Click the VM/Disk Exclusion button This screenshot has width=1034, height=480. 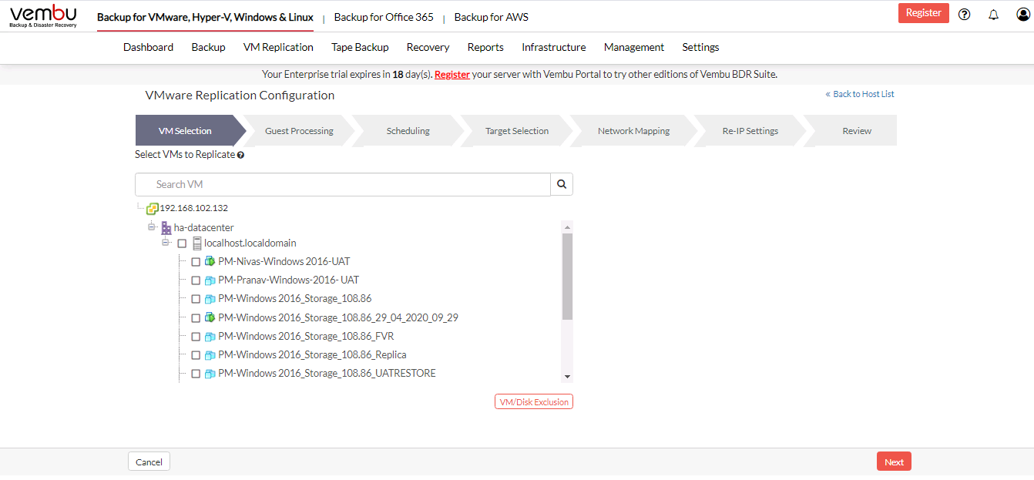534,402
